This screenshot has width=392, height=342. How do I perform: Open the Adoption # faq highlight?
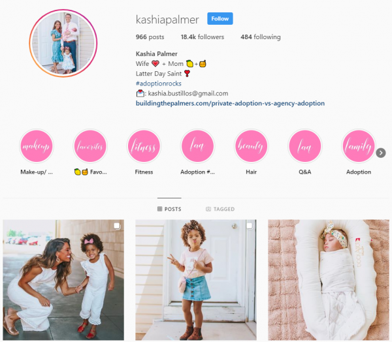(x=197, y=146)
